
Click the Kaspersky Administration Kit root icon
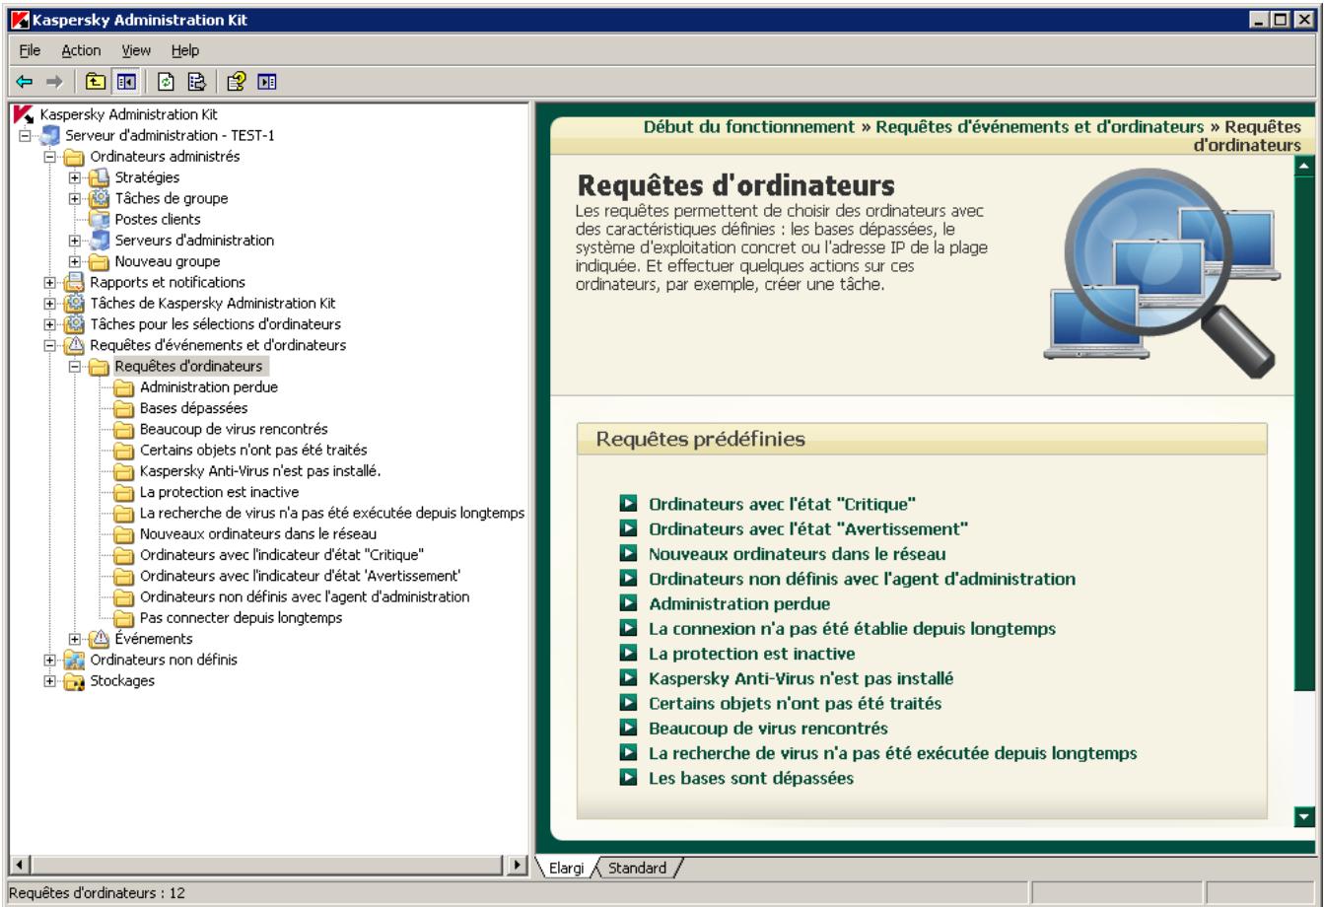pyautogui.click(x=25, y=113)
